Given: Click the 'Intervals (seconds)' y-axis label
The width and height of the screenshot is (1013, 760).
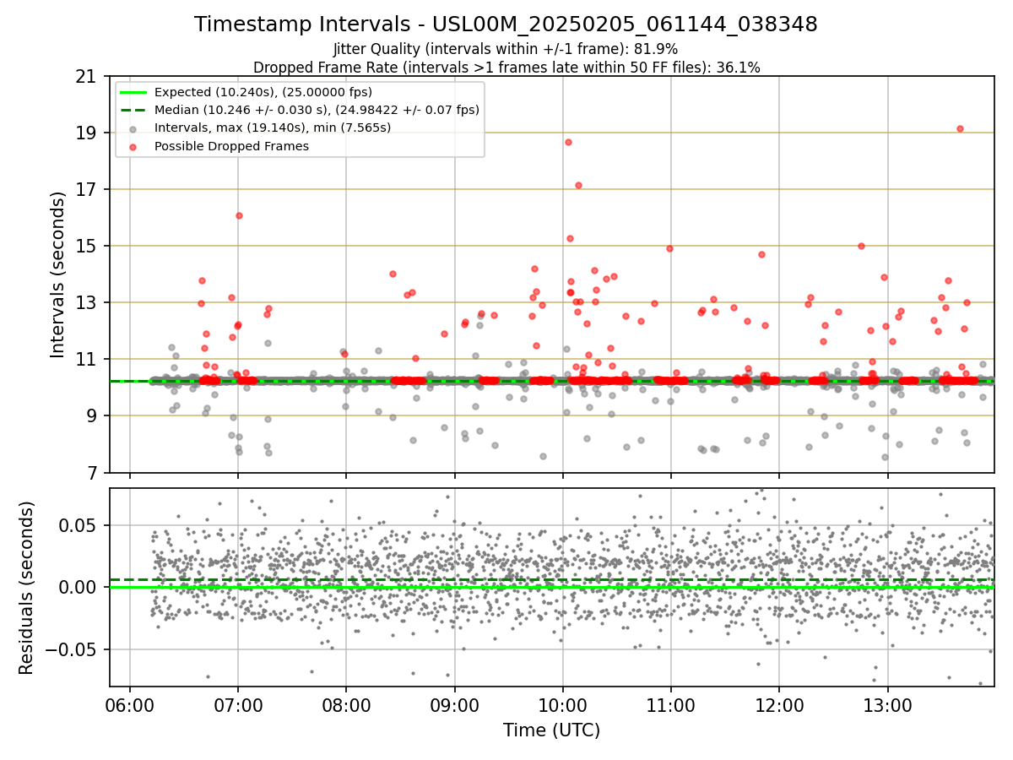Looking at the screenshot, I should tap(58, 274).
